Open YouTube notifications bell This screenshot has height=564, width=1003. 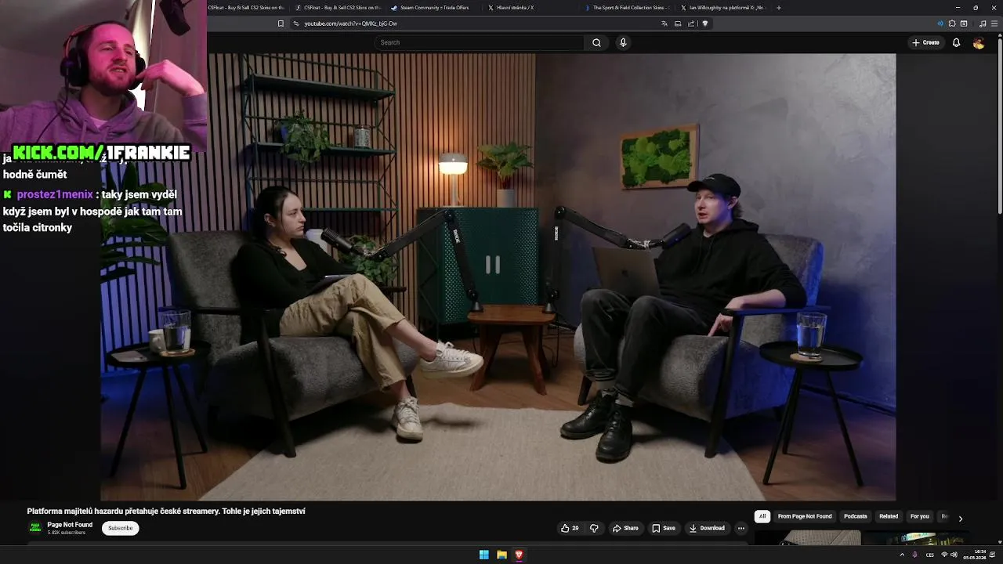[x=956, y=42]
